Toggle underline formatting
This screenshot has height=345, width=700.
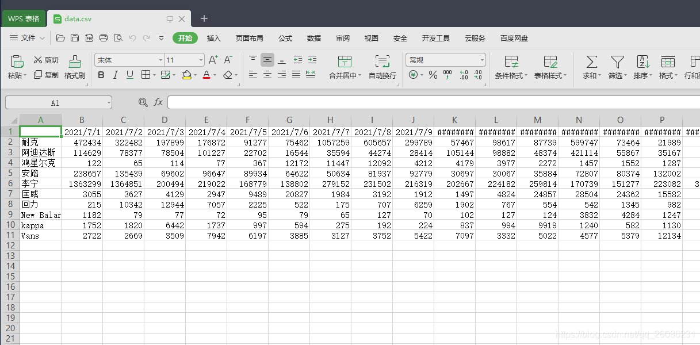(x=129, y=75)
